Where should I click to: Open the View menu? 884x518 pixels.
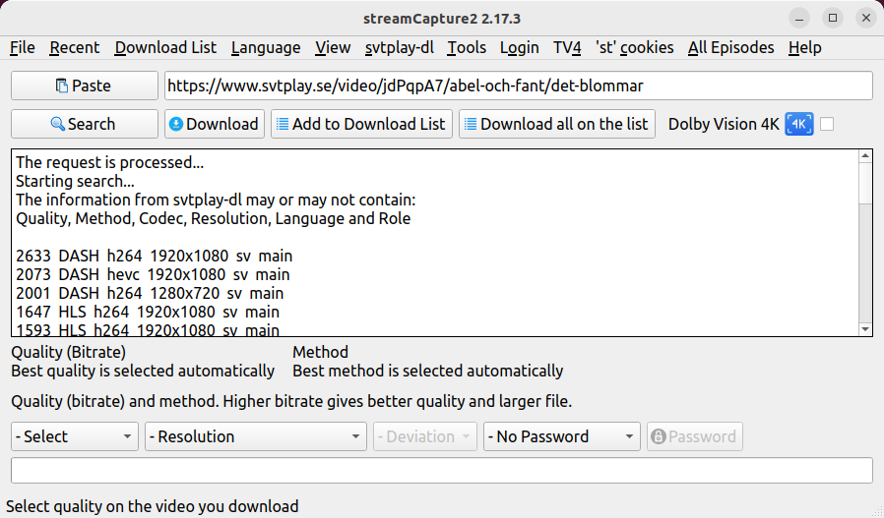click(x=333, y=48)
